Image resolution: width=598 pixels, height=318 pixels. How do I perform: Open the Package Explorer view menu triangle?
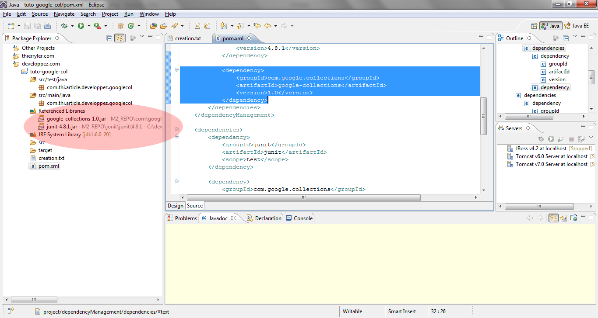click(141, 37)
